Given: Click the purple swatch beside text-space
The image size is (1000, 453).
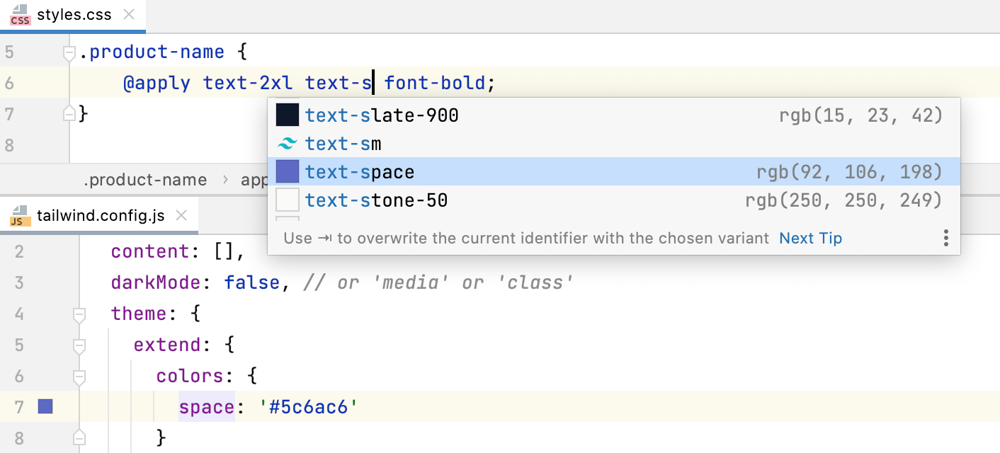Looking at the screenshot, I should point(289,171).
